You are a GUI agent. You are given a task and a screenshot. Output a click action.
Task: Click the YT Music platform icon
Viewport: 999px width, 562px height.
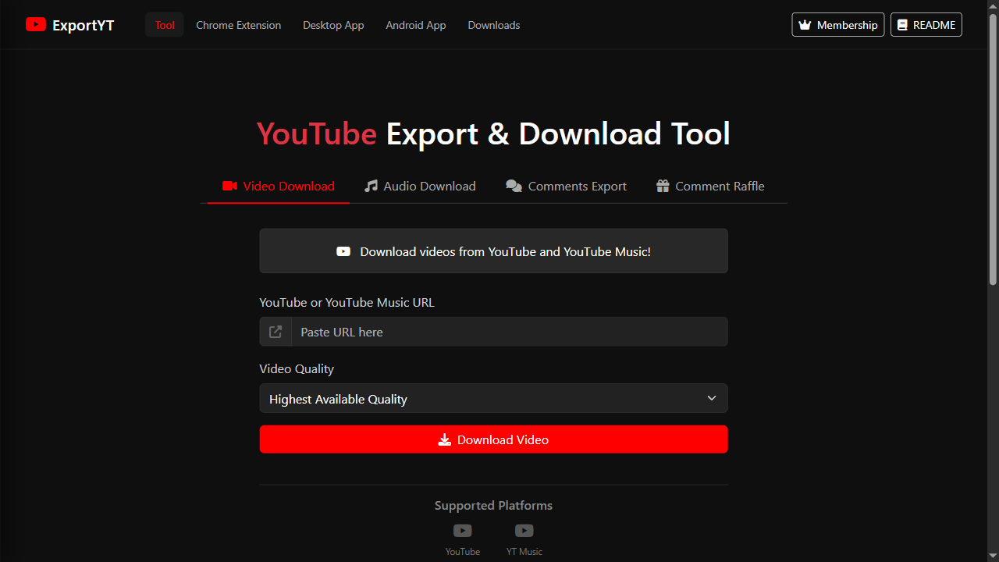click(524, 531)
